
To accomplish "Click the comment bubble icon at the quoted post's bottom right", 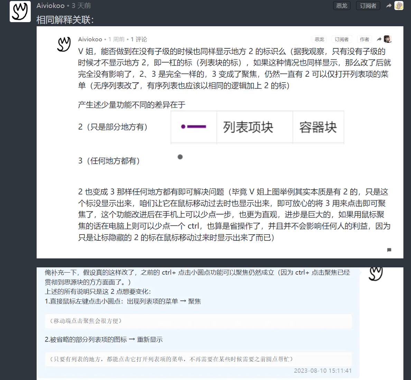I will [x=389, y=250].
